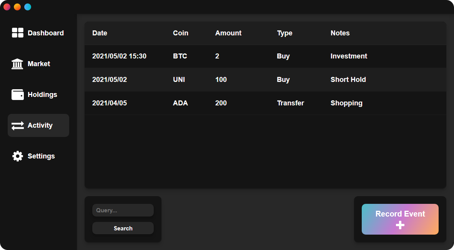Click the Dashboard grid icon
The width and height of the screenshot is (454, 250).
click(17, 33)
